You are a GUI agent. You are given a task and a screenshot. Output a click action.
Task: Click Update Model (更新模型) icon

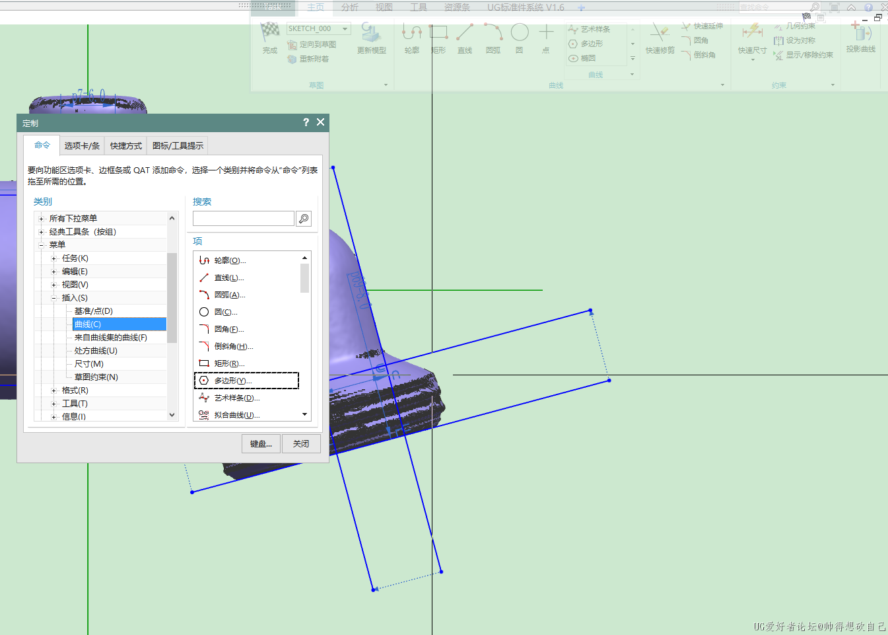coord(371,32)
